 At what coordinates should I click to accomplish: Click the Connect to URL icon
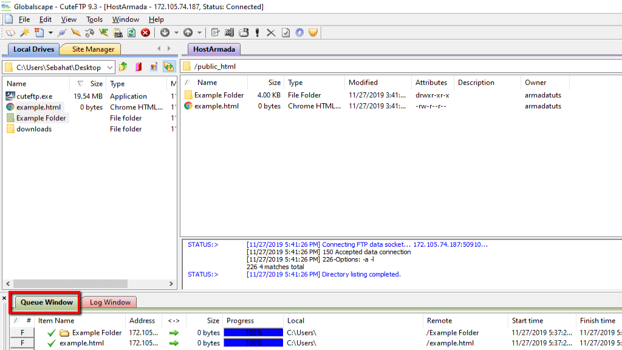118,33
